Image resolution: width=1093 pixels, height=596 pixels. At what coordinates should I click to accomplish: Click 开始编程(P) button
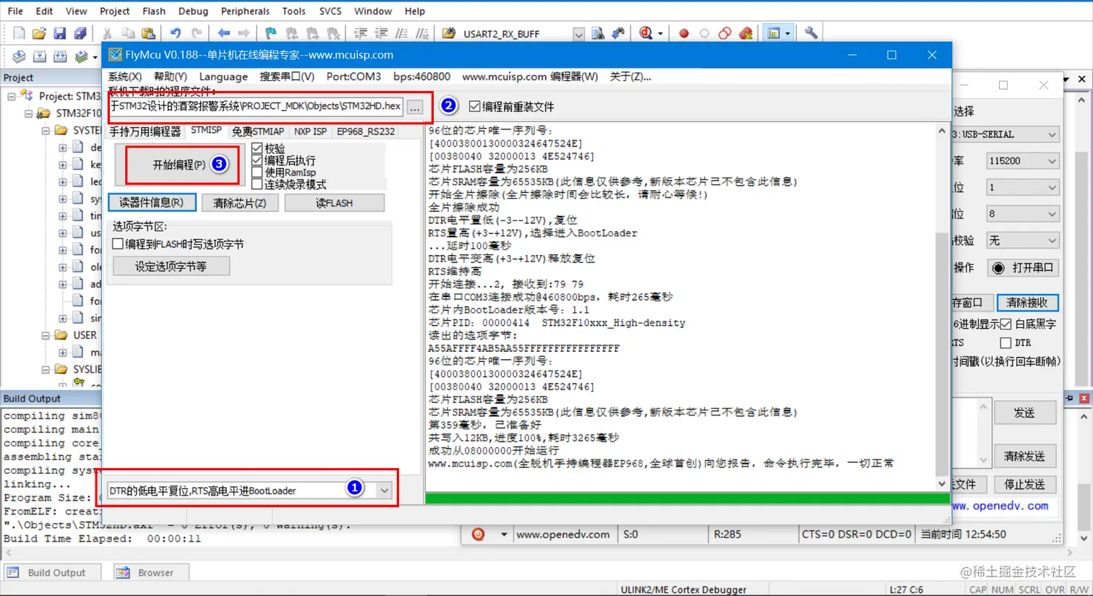(179, 165)
